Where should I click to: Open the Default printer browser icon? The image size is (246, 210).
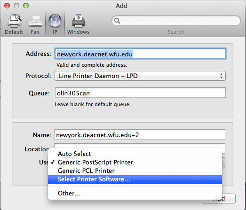pos(14,21)
